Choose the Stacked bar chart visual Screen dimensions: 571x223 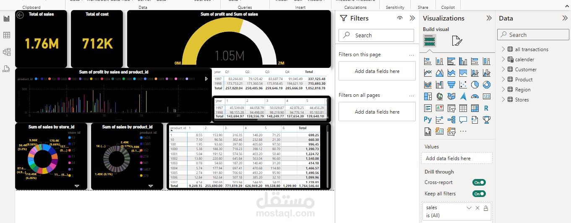428,61
